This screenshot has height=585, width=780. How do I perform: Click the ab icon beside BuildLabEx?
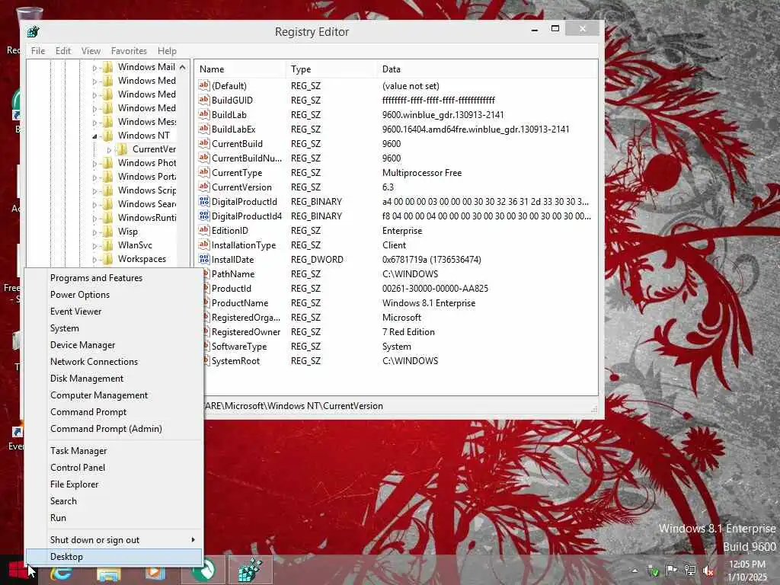(x=204, y=129)
